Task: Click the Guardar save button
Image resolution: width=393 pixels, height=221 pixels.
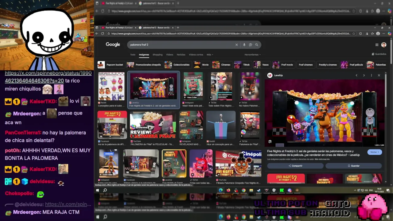Action: [x=353, y=166]
